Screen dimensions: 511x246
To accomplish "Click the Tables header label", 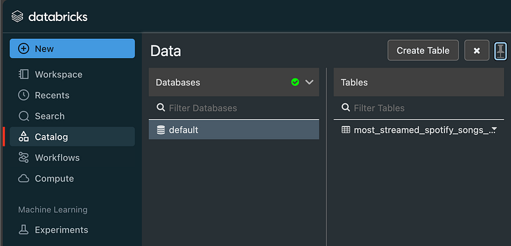I will [355, 83].
